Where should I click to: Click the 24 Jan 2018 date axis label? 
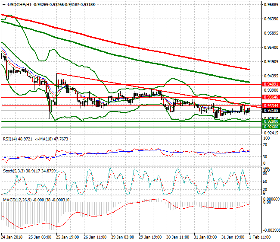click(x=12, y=237)
